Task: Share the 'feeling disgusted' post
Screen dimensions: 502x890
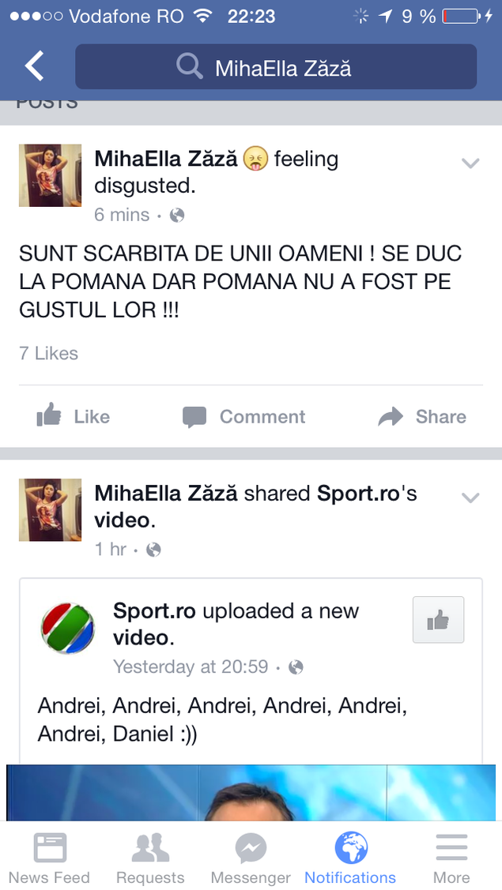Action: click(x=422, y=417)
